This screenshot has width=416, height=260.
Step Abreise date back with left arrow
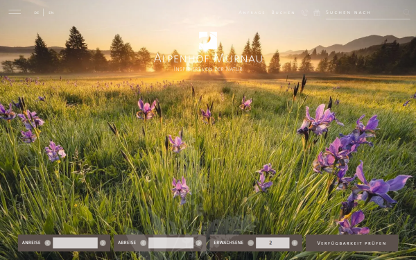[x=144, y=243]
